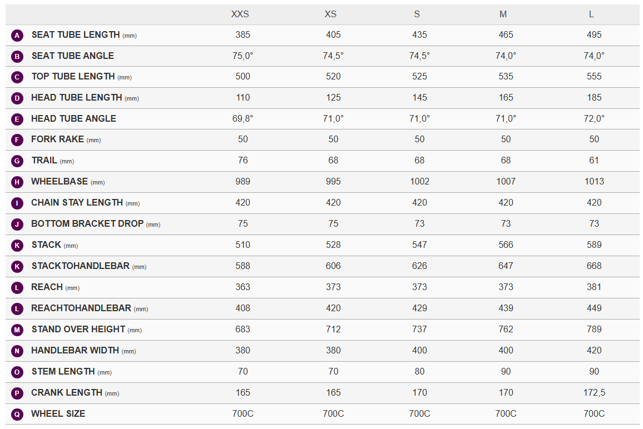Select the M size column header
The image size is (643, 429).
503,14
